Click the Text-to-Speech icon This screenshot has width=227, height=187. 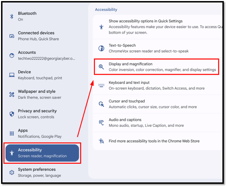(x=102, y=48)
